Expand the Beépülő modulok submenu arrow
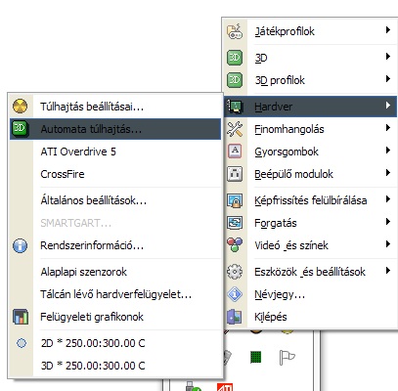This screenshot has width=398, height=391. [387, 173]
